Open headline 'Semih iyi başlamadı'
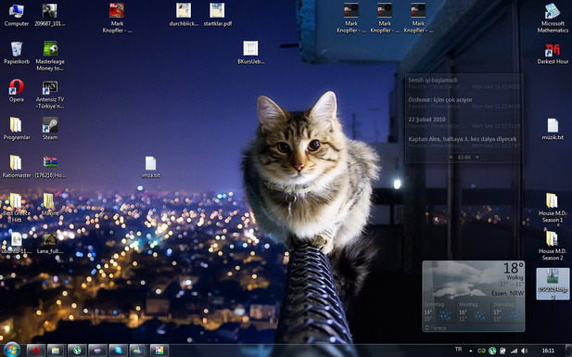Screen dimensions: 572x357 click(x=433, y=80)
